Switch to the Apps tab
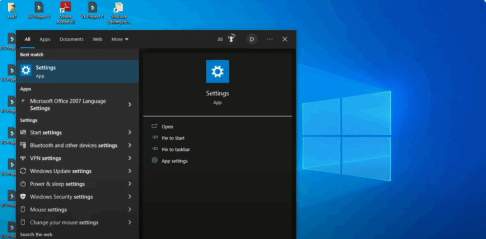 click(x=45, y=39)
